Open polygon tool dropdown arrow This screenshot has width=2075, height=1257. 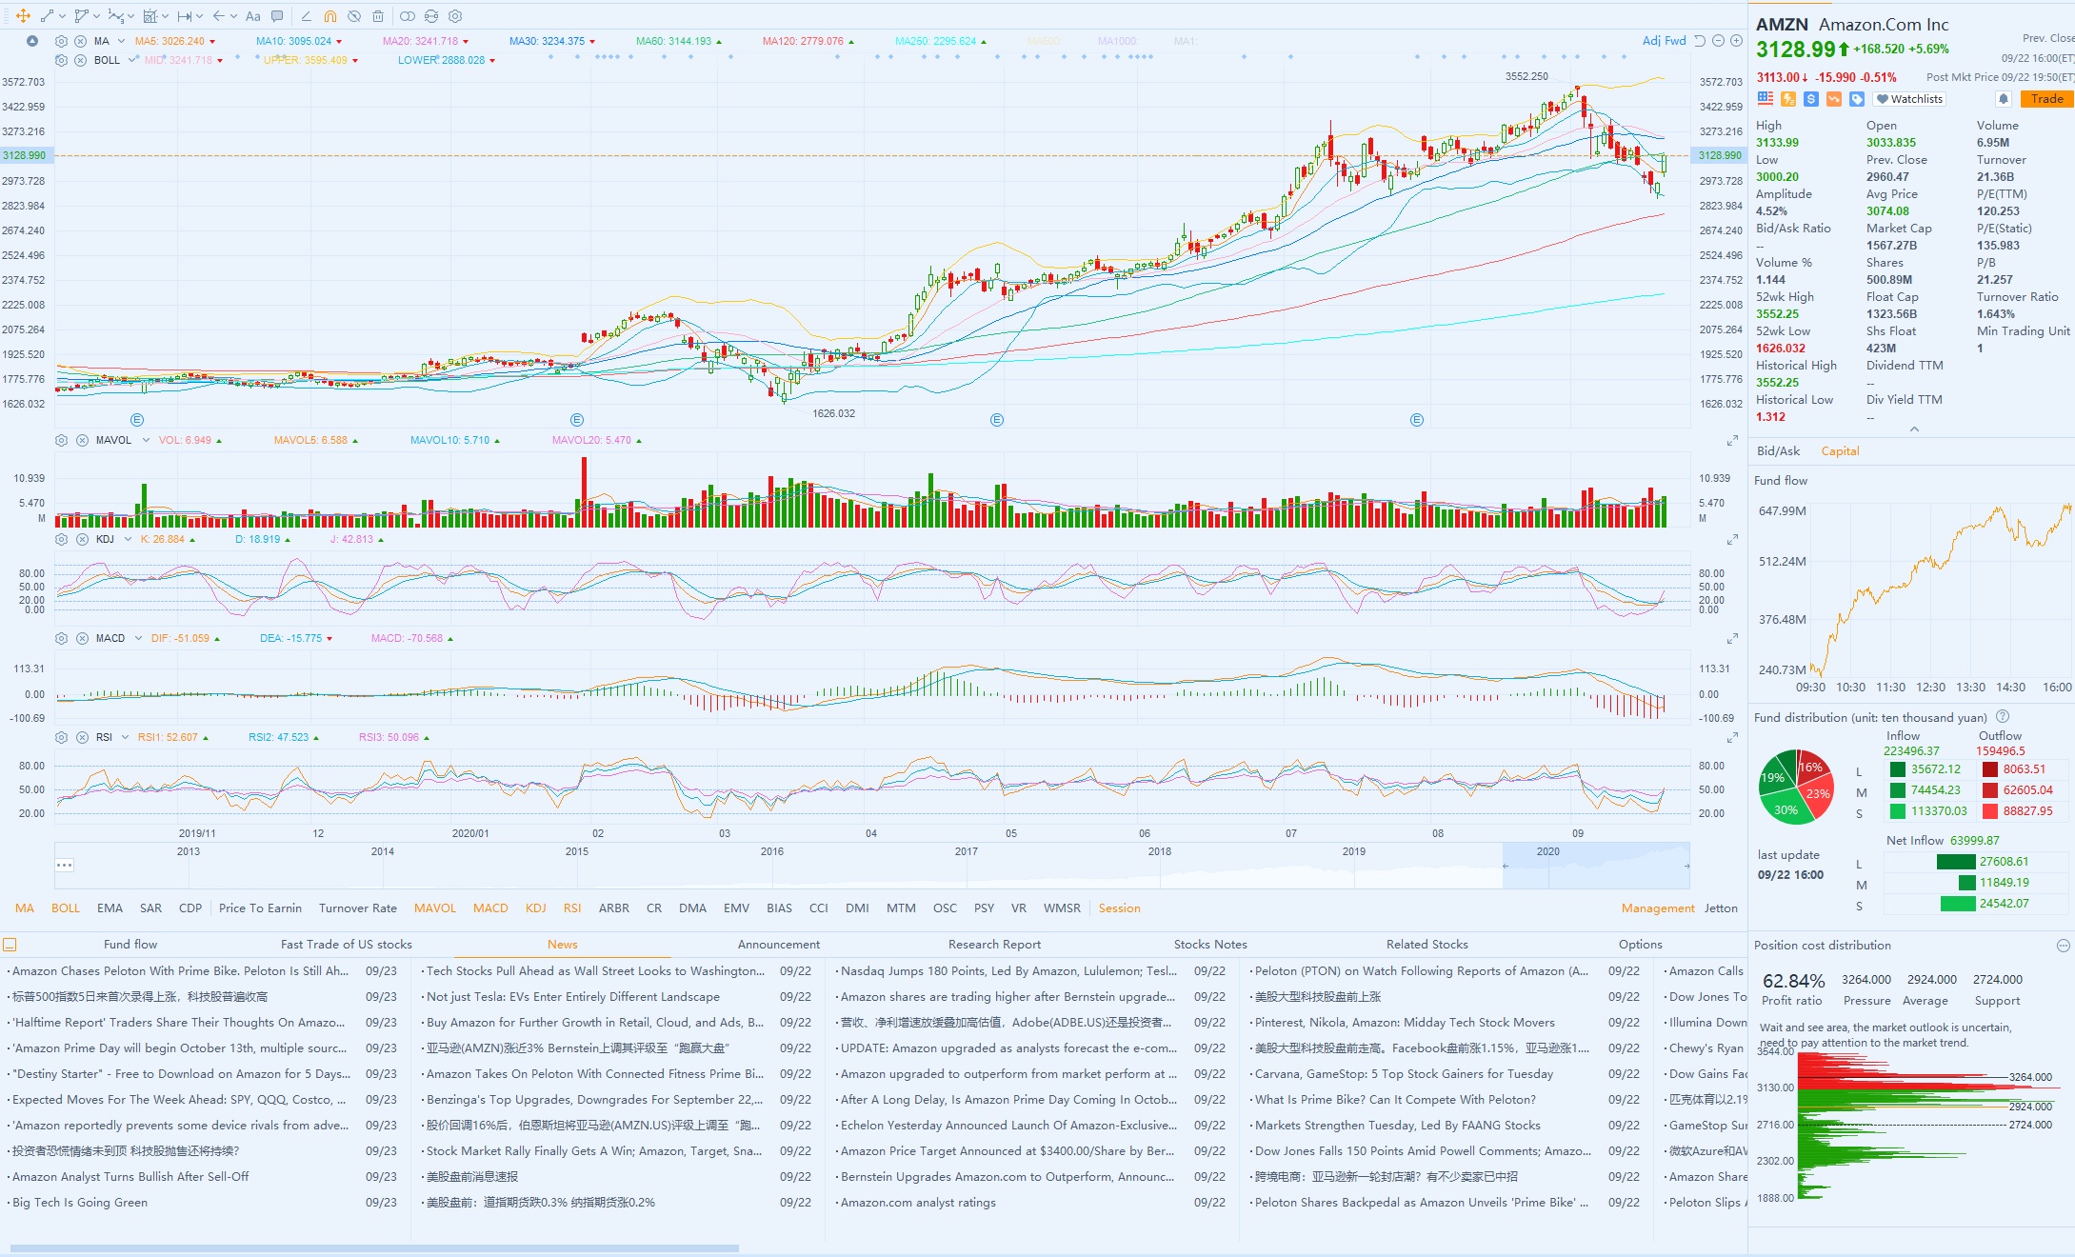click(96, 16)
